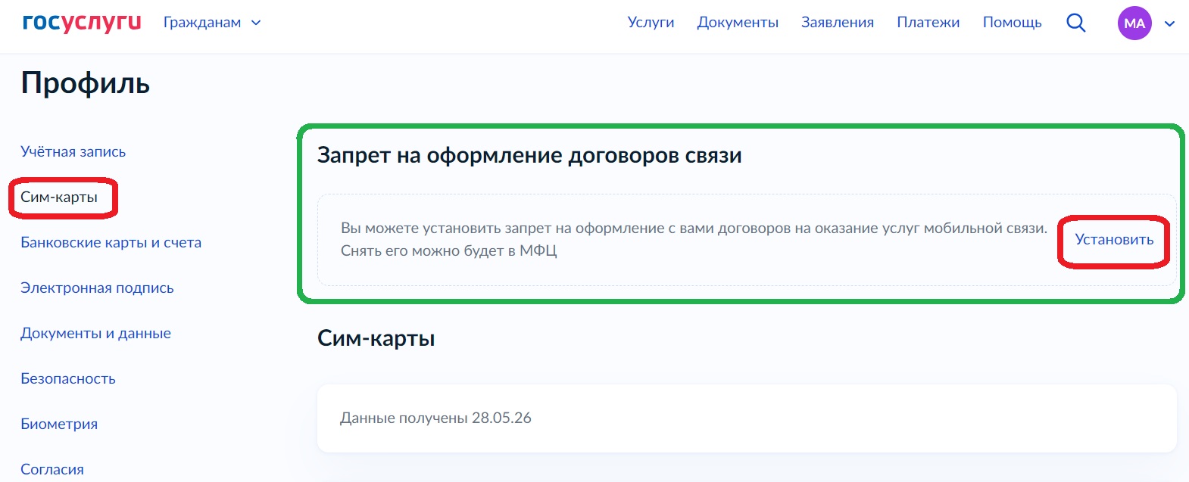Screen dimensions: 1189x482
Task: Select Сим-карты in sidebar
Action: click(59, 197)
